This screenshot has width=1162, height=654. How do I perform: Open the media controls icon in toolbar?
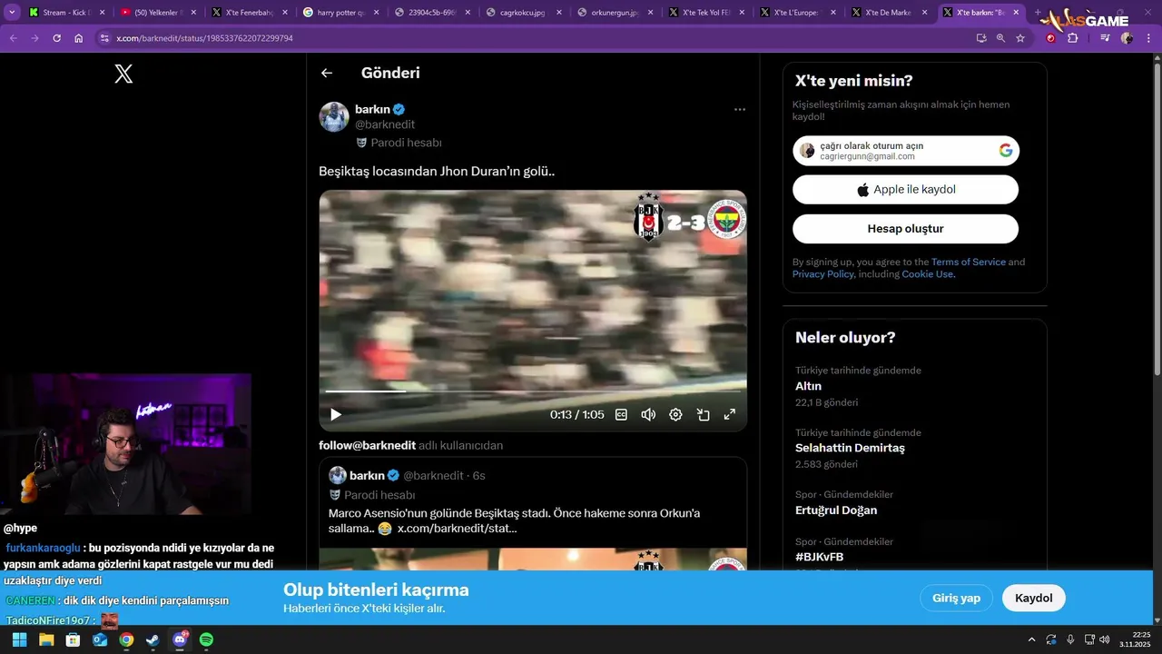coord(1105,38)
